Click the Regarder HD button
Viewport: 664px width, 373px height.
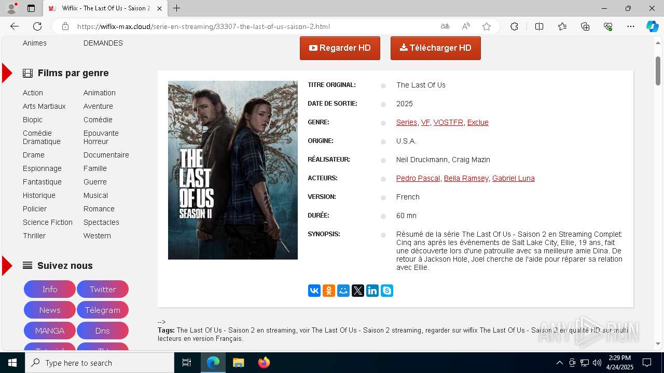click(x=340, y=48)
